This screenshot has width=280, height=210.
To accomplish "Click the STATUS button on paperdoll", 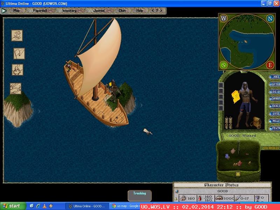I will pos(275,128).
